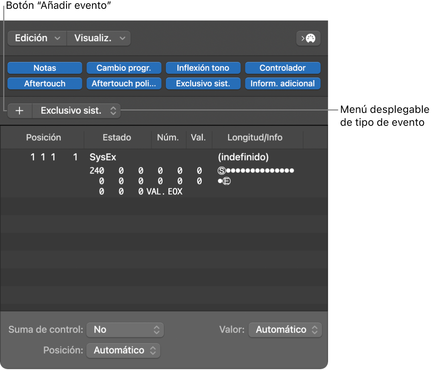Open the Exclusivo sist. event type pop-up
437x370 pixels.
click(x=77, y=111)
